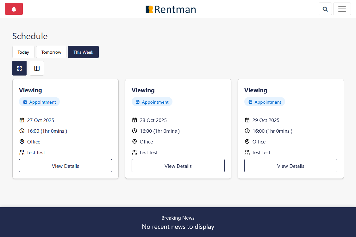Screen dimensions: 356x237
Task: Select the grid view icon
Action: pos(19,68)
